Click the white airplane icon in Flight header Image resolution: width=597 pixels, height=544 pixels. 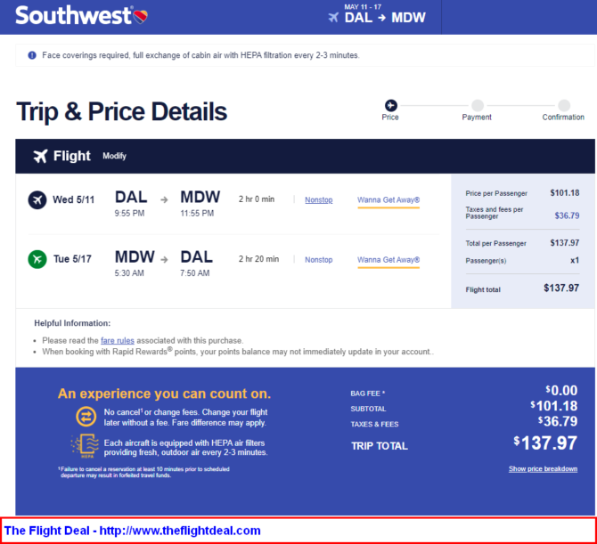40,156
